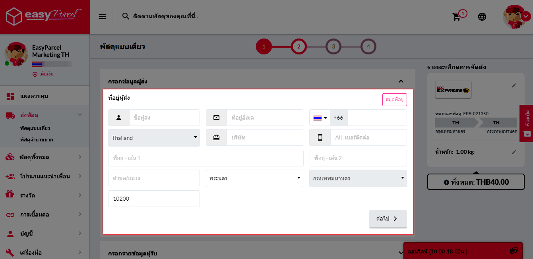Click the total THB40.00 box
The image size is (533, 259).
point(476,182)
